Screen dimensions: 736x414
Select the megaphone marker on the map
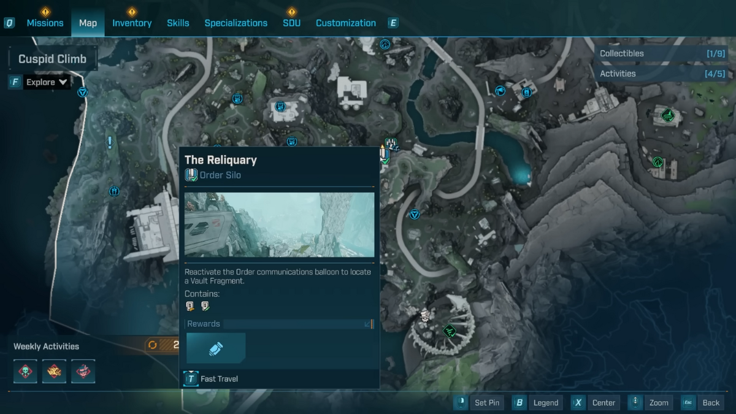[500, 91]
